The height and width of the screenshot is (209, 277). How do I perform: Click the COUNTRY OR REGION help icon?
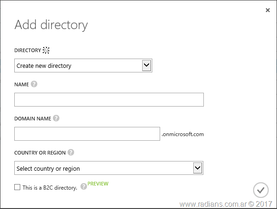(x=71, y=152)
